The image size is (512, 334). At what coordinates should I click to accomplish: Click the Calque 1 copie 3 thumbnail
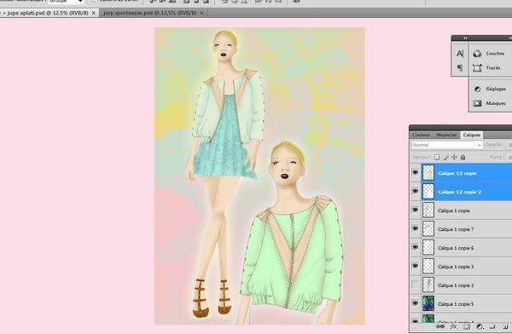pos(428,266)
